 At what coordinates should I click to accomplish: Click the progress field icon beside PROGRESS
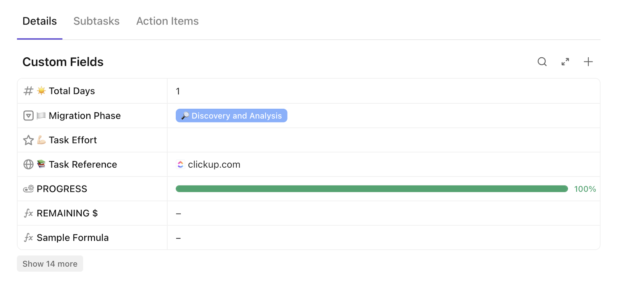29,189
